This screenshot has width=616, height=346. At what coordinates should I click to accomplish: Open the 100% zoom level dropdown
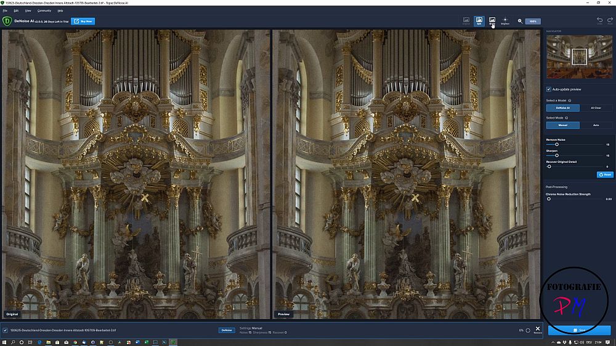click(533, 21)
